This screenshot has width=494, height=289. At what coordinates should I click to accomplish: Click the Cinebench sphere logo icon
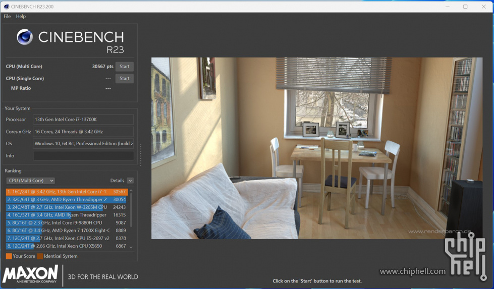(25, 37)
